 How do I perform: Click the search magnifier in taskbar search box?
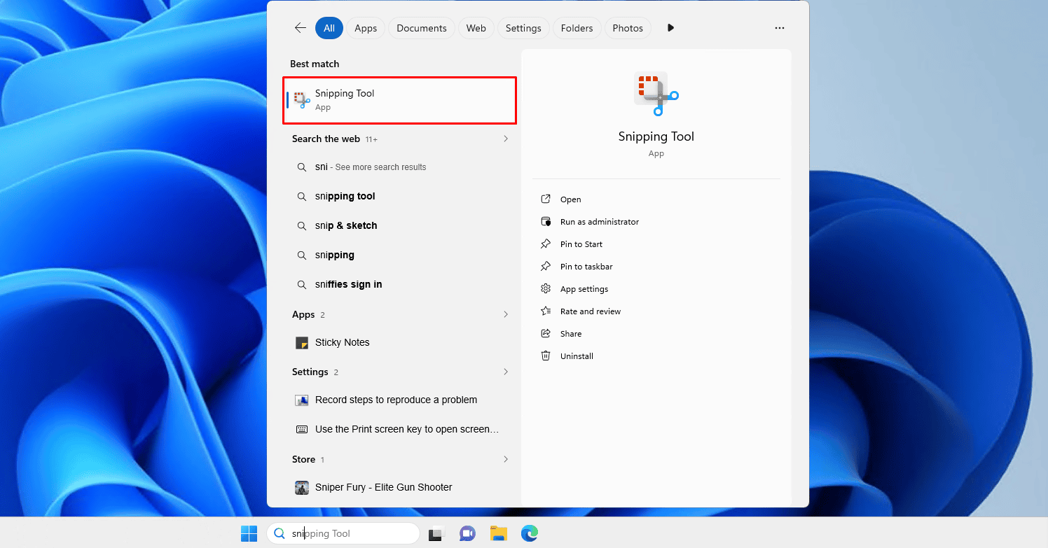click(x=279, y=533)
